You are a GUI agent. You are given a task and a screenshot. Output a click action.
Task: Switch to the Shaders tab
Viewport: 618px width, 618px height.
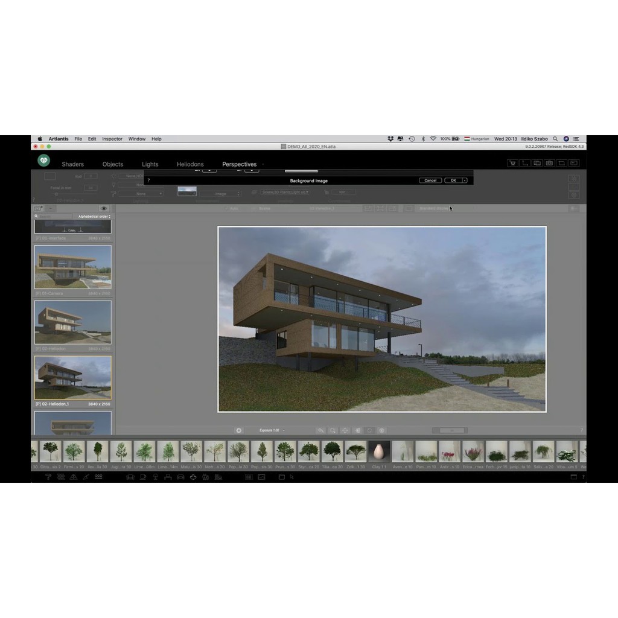72,164
